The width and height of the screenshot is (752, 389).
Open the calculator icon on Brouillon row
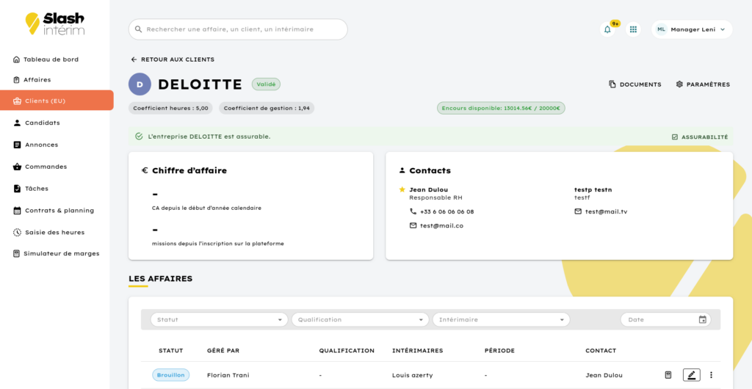tap(668, 375)
